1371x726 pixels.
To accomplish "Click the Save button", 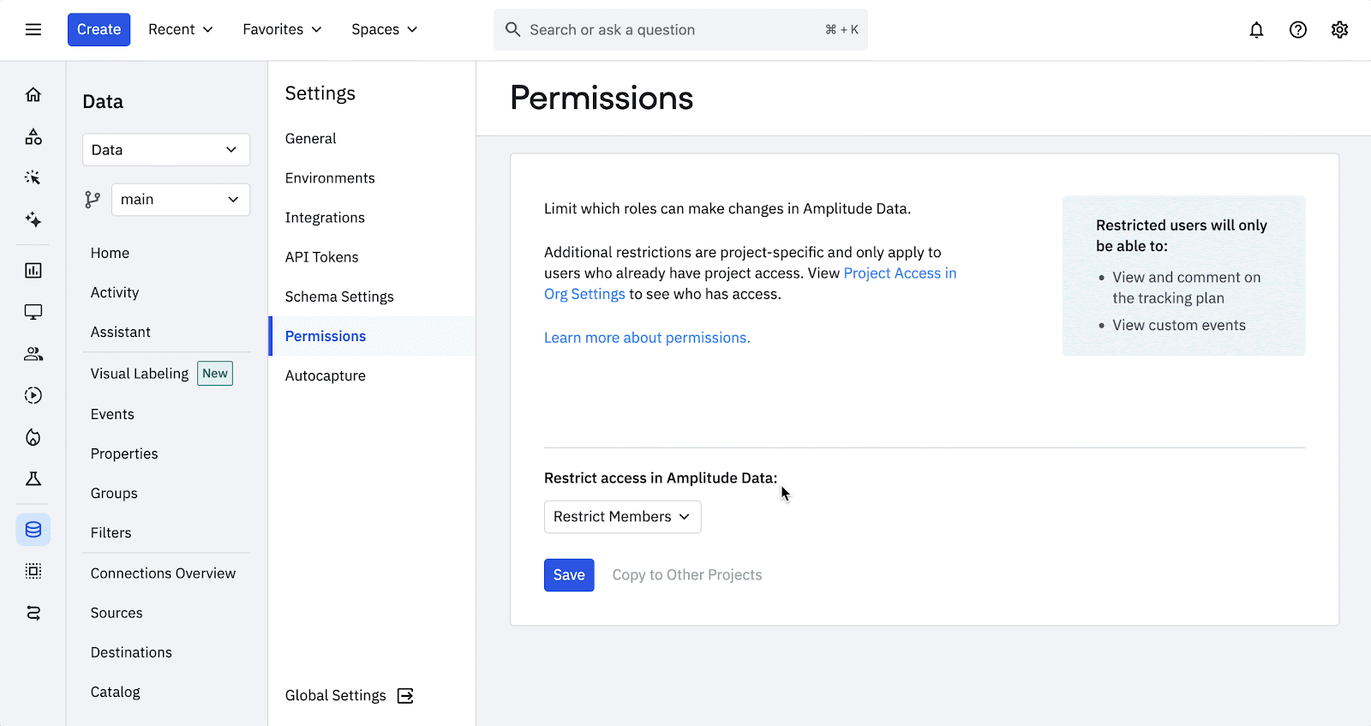I will [569, 575].
